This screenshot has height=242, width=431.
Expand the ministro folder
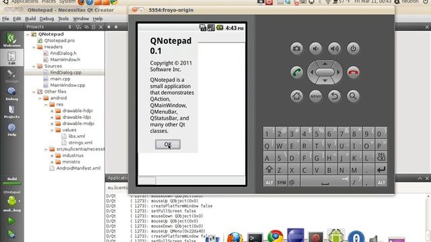coord(52,162)
